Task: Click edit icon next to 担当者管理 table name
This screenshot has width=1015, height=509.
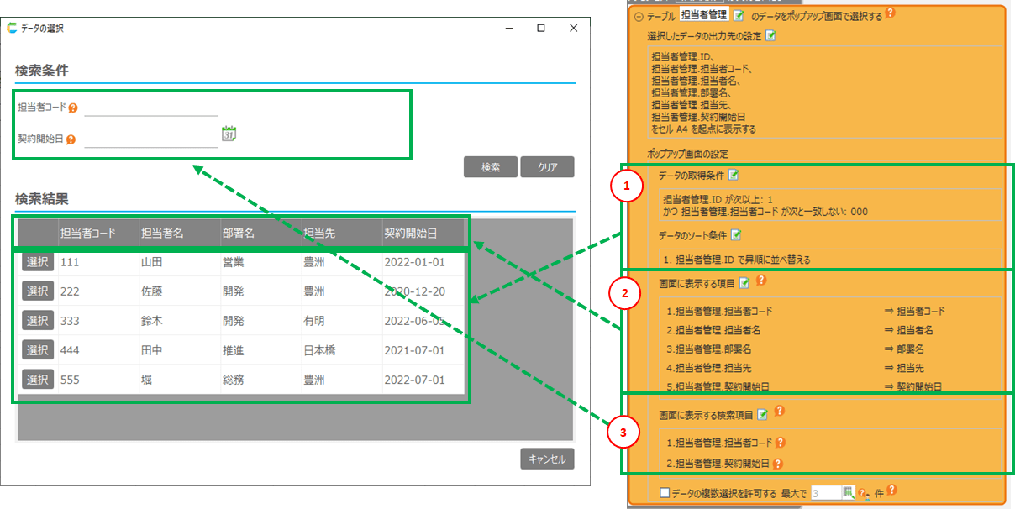Action: 739,15
